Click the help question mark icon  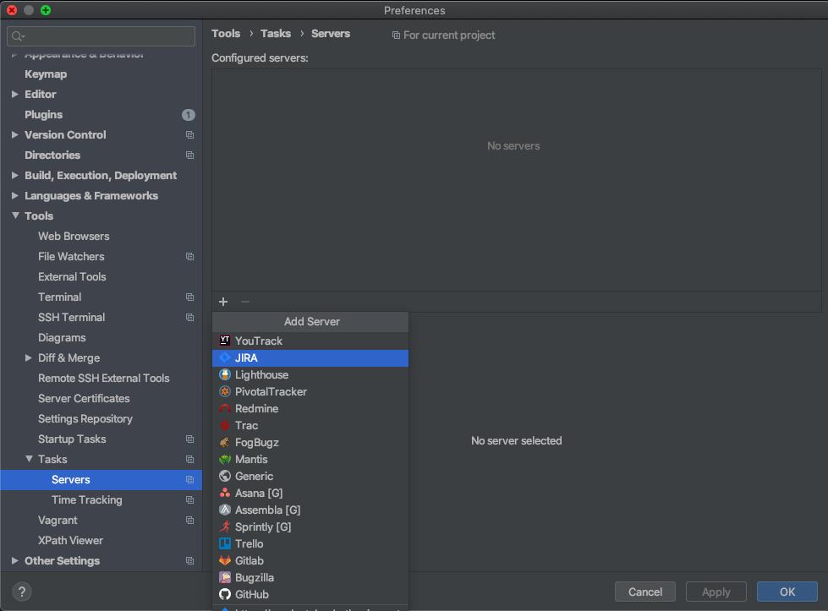click(22, 592)
